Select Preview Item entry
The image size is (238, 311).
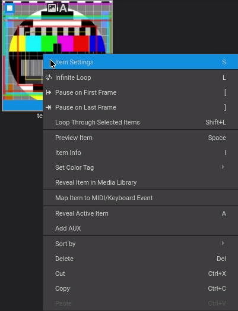[141, 138]
